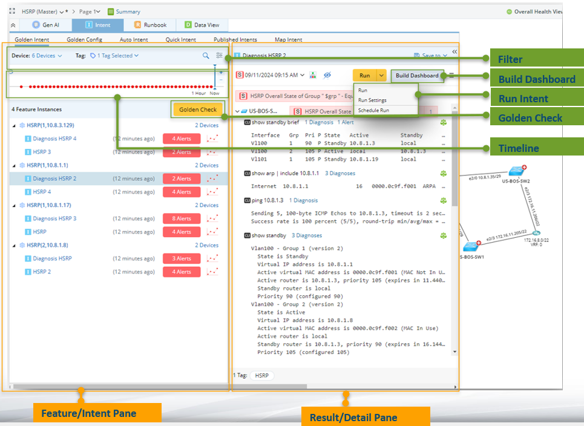Click the first red dot on the timeline
This screenshot has width=584, height=426.
pyautogui.click(x=21, y=87)
